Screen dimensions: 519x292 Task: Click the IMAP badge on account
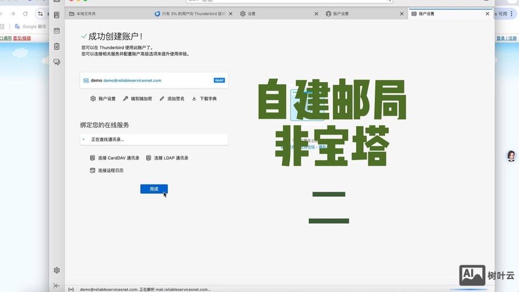[x=219, y=81]
